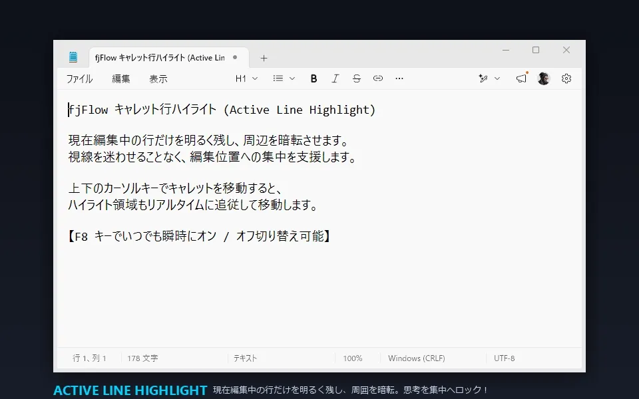Minimize the Notepad window
The height and width of the screenshot is (399, 639).
(x=506, y=50)
